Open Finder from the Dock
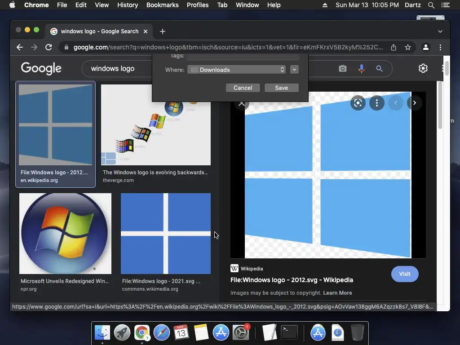The height and width of the screenshot is (345, 460). [x=102, y=333]
